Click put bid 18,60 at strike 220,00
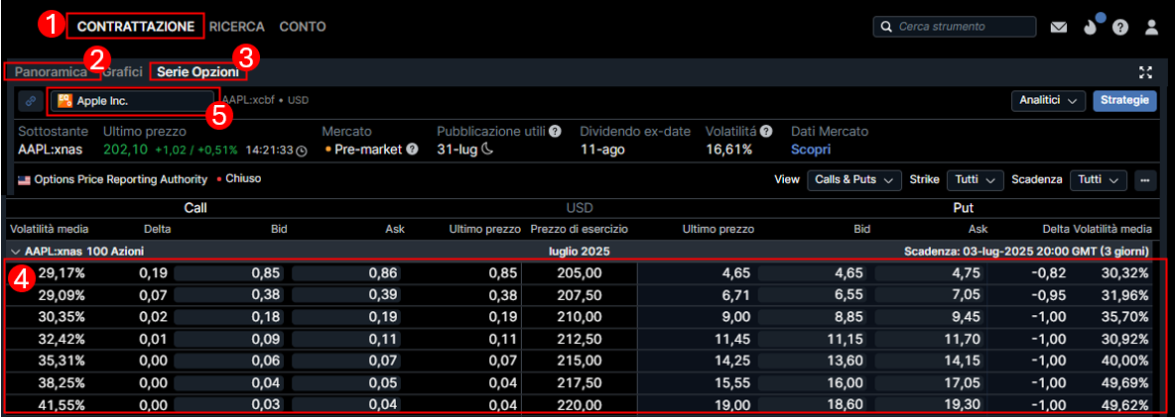 click(814, 403)
